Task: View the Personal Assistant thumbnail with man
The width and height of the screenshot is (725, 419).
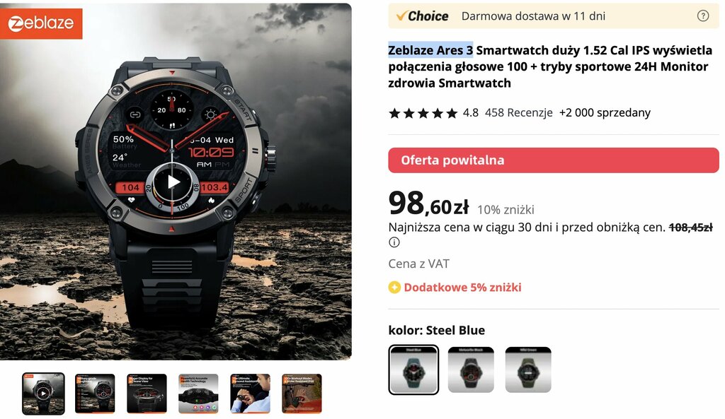Action: coord(250,394)
